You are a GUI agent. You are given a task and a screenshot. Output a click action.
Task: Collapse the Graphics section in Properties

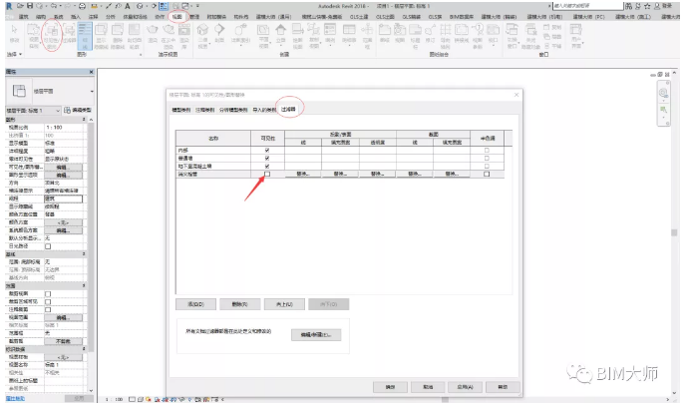point(84,120)
